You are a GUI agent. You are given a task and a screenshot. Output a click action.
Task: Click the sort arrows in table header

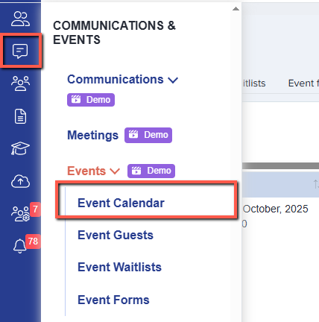pos(316,185)
